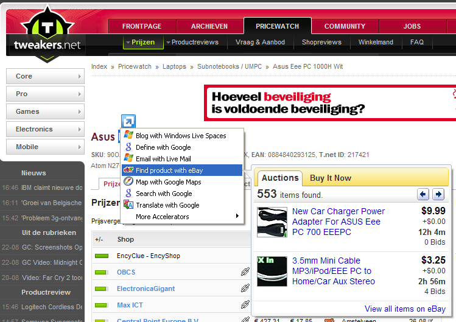Expand the Games sidebar menu
Screen dimensions: 456x322
click(46, 112)
